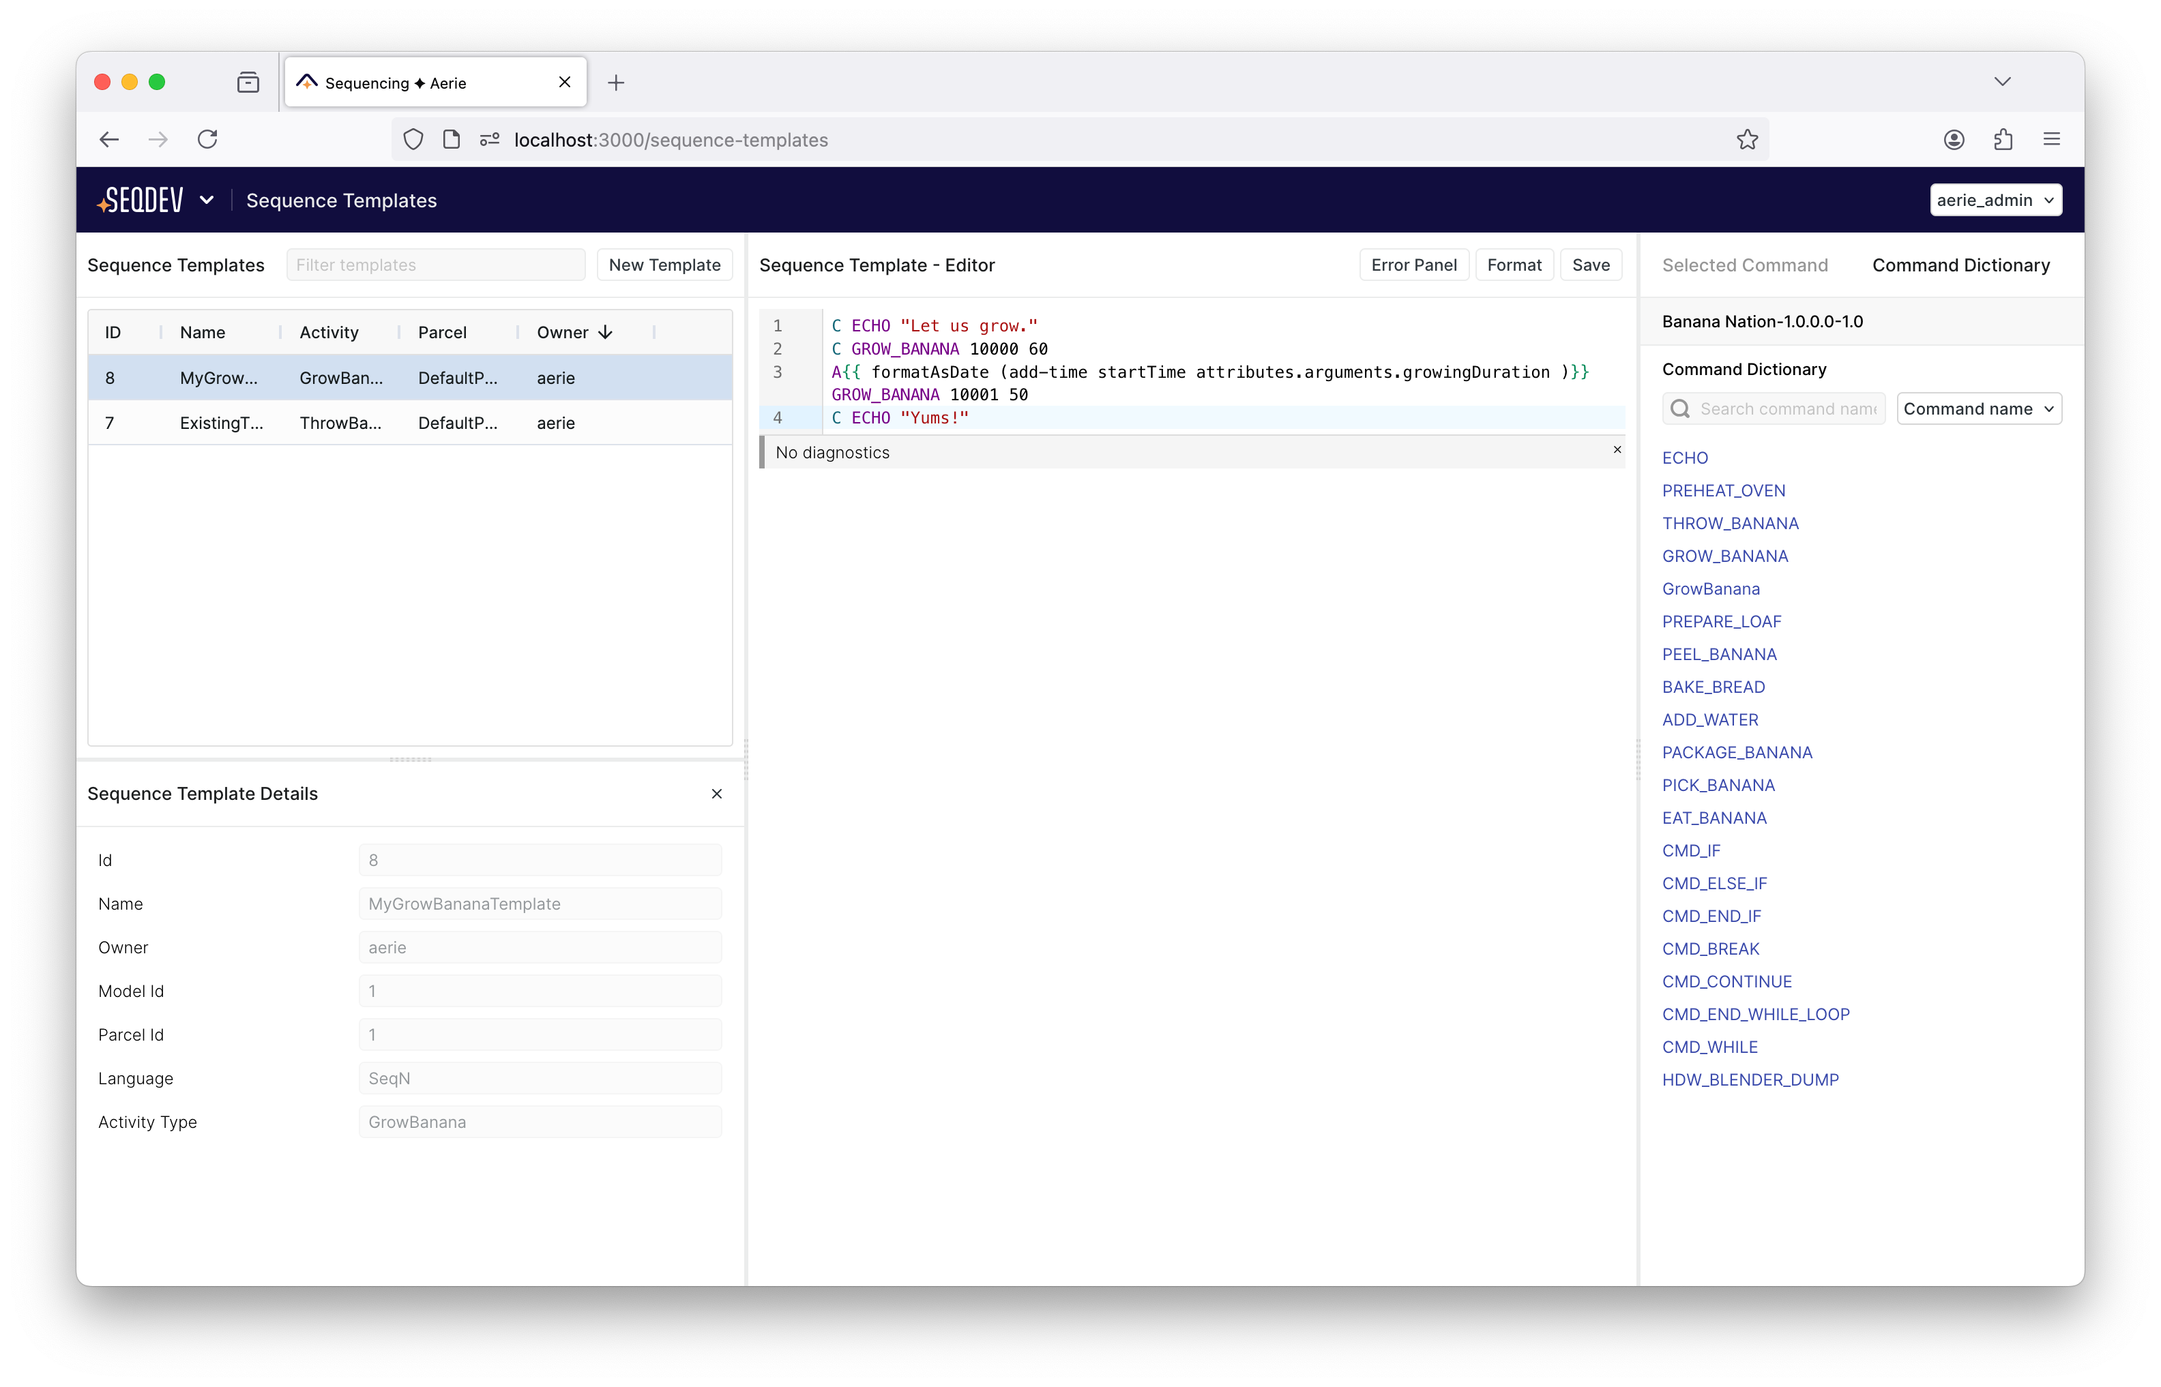2161x1387 pixels.
Task: Expand the browser tab list chevron
Action: click(x=2003, y=82)
